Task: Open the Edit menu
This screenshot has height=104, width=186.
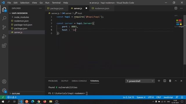Action: [x=15, y=3]
